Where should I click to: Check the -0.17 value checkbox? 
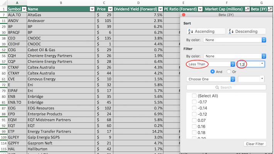pos(194,102)
